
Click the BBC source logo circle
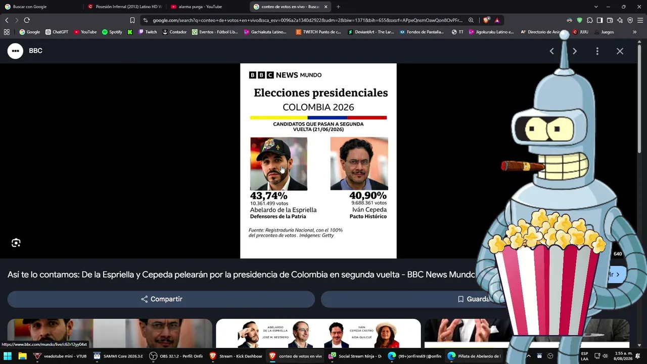[15, 51]
